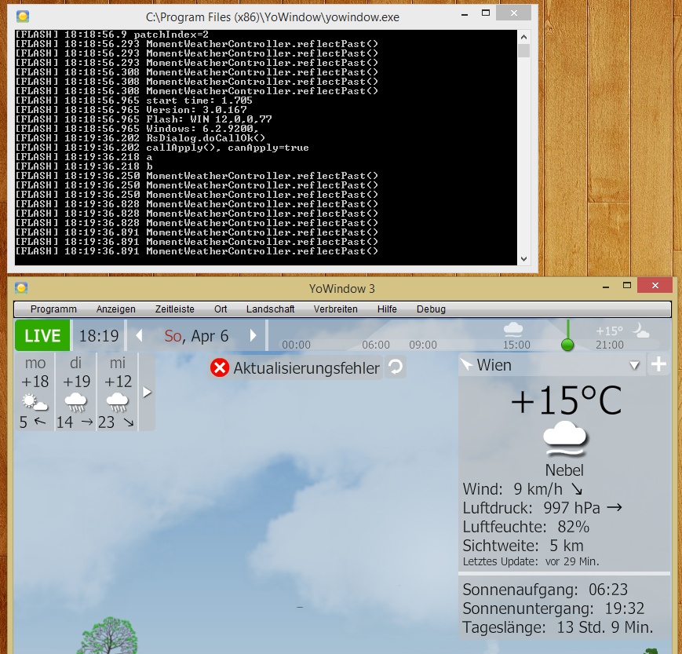Image resolution: width=682 pixels, height=654 pixels.
Task: Select Wednesday forecast tile
Action: pyautogui.click(x=117, y=392)
